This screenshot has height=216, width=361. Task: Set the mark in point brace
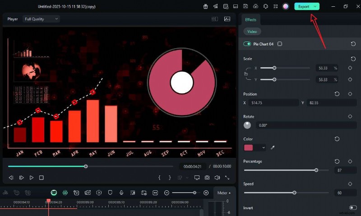159,178
